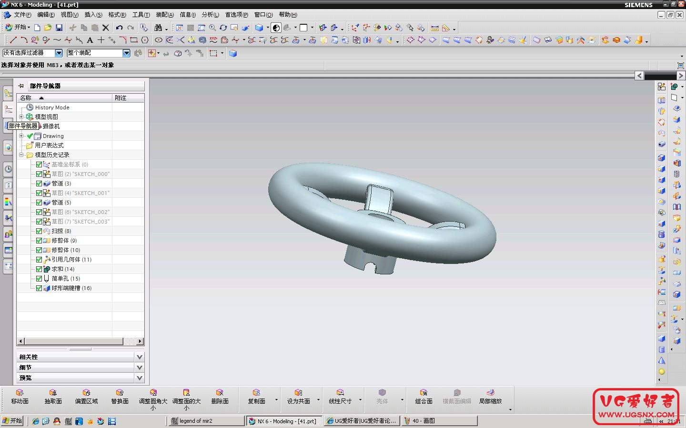Select the Ellipse curve tool
This screenshot has height=428, width=686.
[159, 40]
